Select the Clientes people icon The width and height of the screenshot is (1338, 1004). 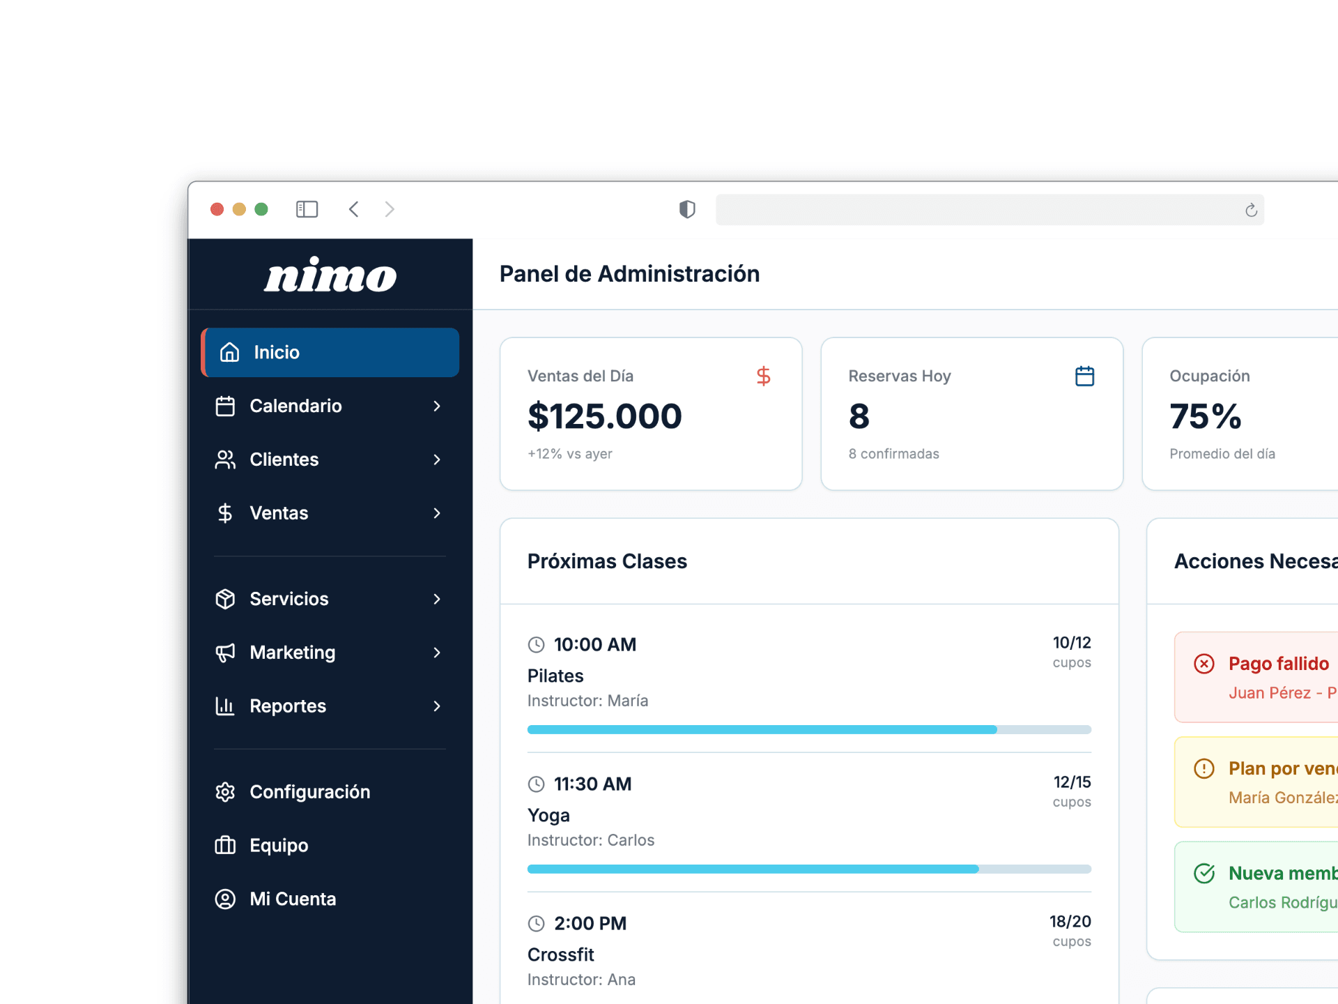[x=225, y=459]
